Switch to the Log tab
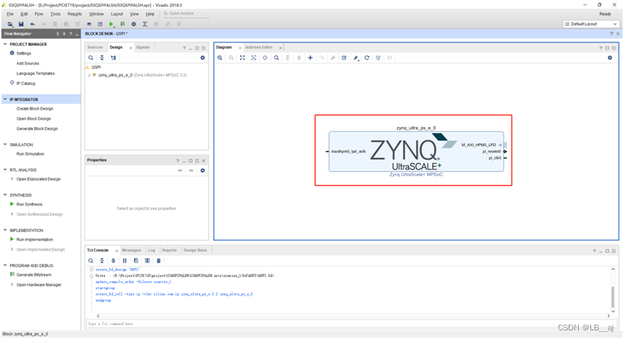624x339 pixels. 152,250
